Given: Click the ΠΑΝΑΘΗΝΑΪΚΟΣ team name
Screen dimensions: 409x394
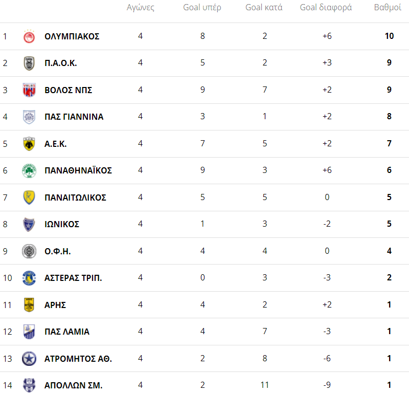Looking at the screenshot, I should (78, 170).
